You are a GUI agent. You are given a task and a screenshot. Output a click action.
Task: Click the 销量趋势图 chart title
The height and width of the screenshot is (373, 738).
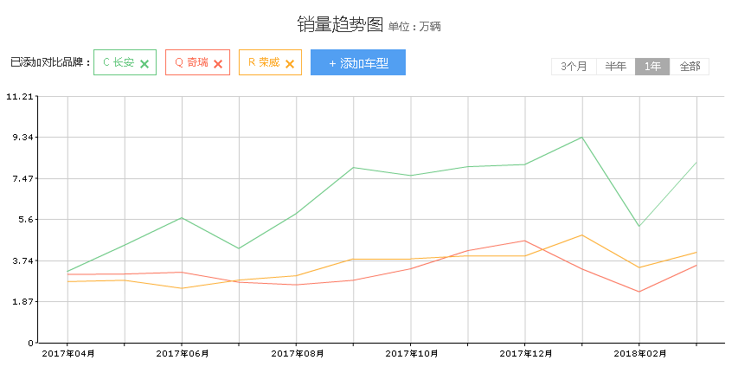[x=339, y=24]
